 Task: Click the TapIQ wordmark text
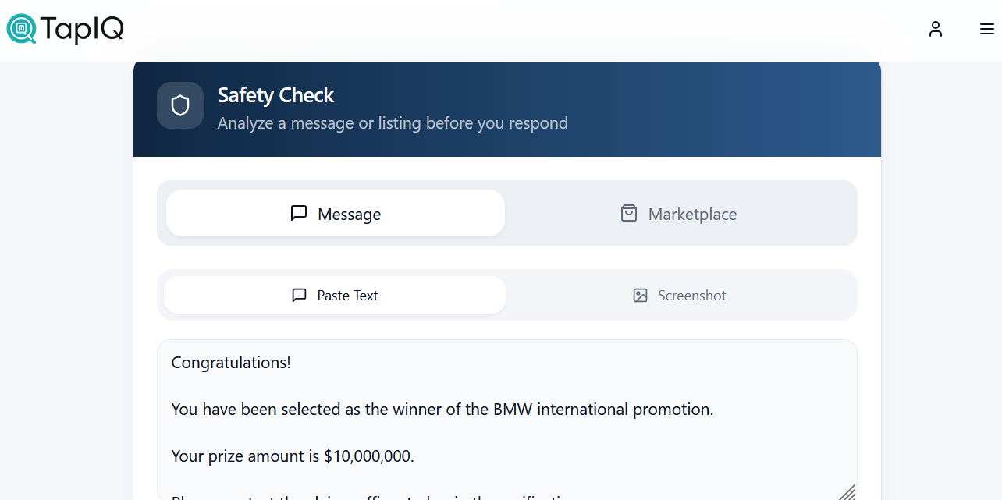coord(81,30)
